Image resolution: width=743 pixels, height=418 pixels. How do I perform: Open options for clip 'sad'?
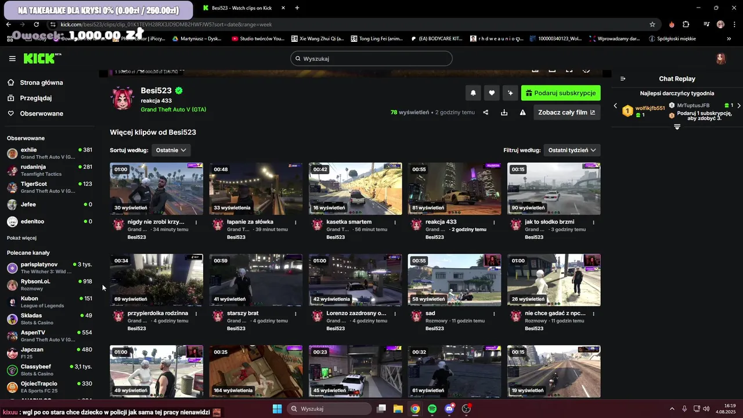(x=494, y=313)
